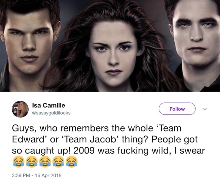220x183 pixels.
Task: Select the second laughing-tears emoji
Action: pyautogui.click(x=32, y=162)
